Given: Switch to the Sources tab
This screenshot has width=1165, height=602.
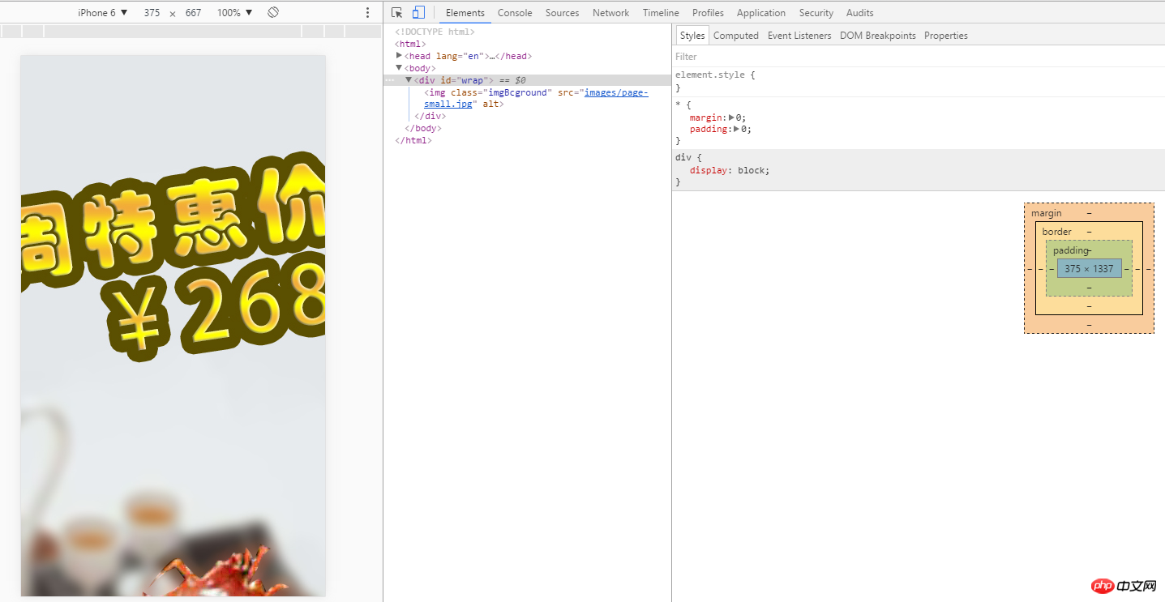Looking at the screenshot, I should click(562, 12).
